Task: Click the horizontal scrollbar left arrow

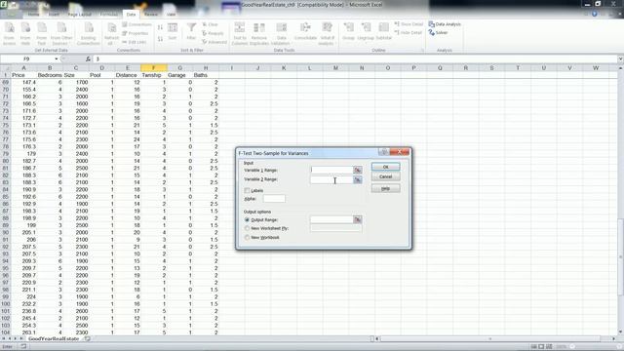Action: tap(377, 338)
